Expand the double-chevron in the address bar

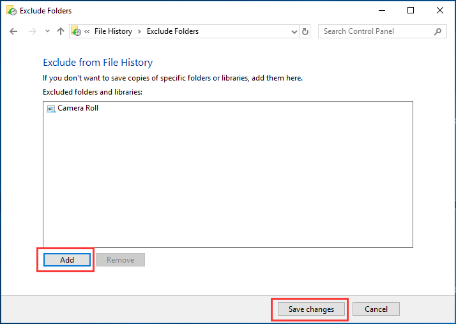click(87, 31)
